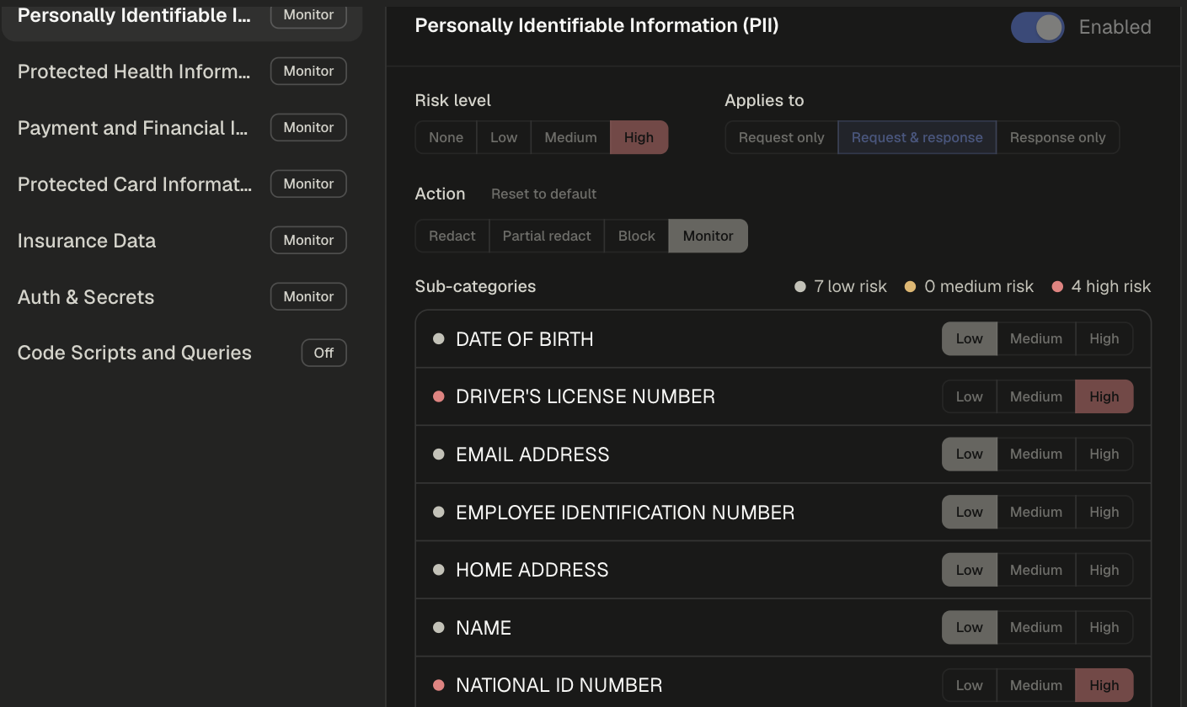The image size is (1187, 707).
Task: Set EMAIL ADDRESS to High
Action: click(1104, 454)
